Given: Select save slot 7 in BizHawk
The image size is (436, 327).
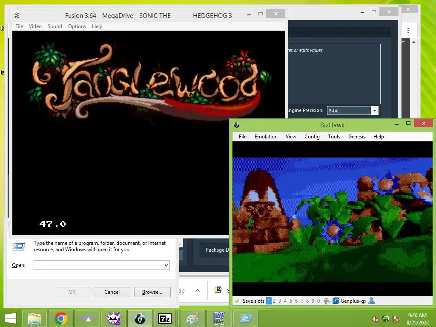Looking at the screenshot, I should coord(302,301).
